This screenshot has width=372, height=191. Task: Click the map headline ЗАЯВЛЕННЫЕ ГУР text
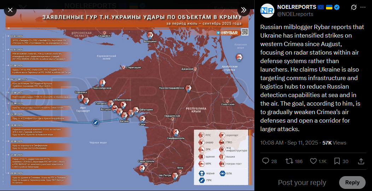(x=142, y=17)
